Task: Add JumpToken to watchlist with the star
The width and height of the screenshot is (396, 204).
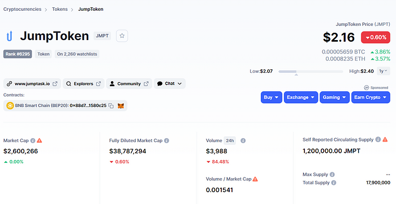Action: (x=122, y=36)
